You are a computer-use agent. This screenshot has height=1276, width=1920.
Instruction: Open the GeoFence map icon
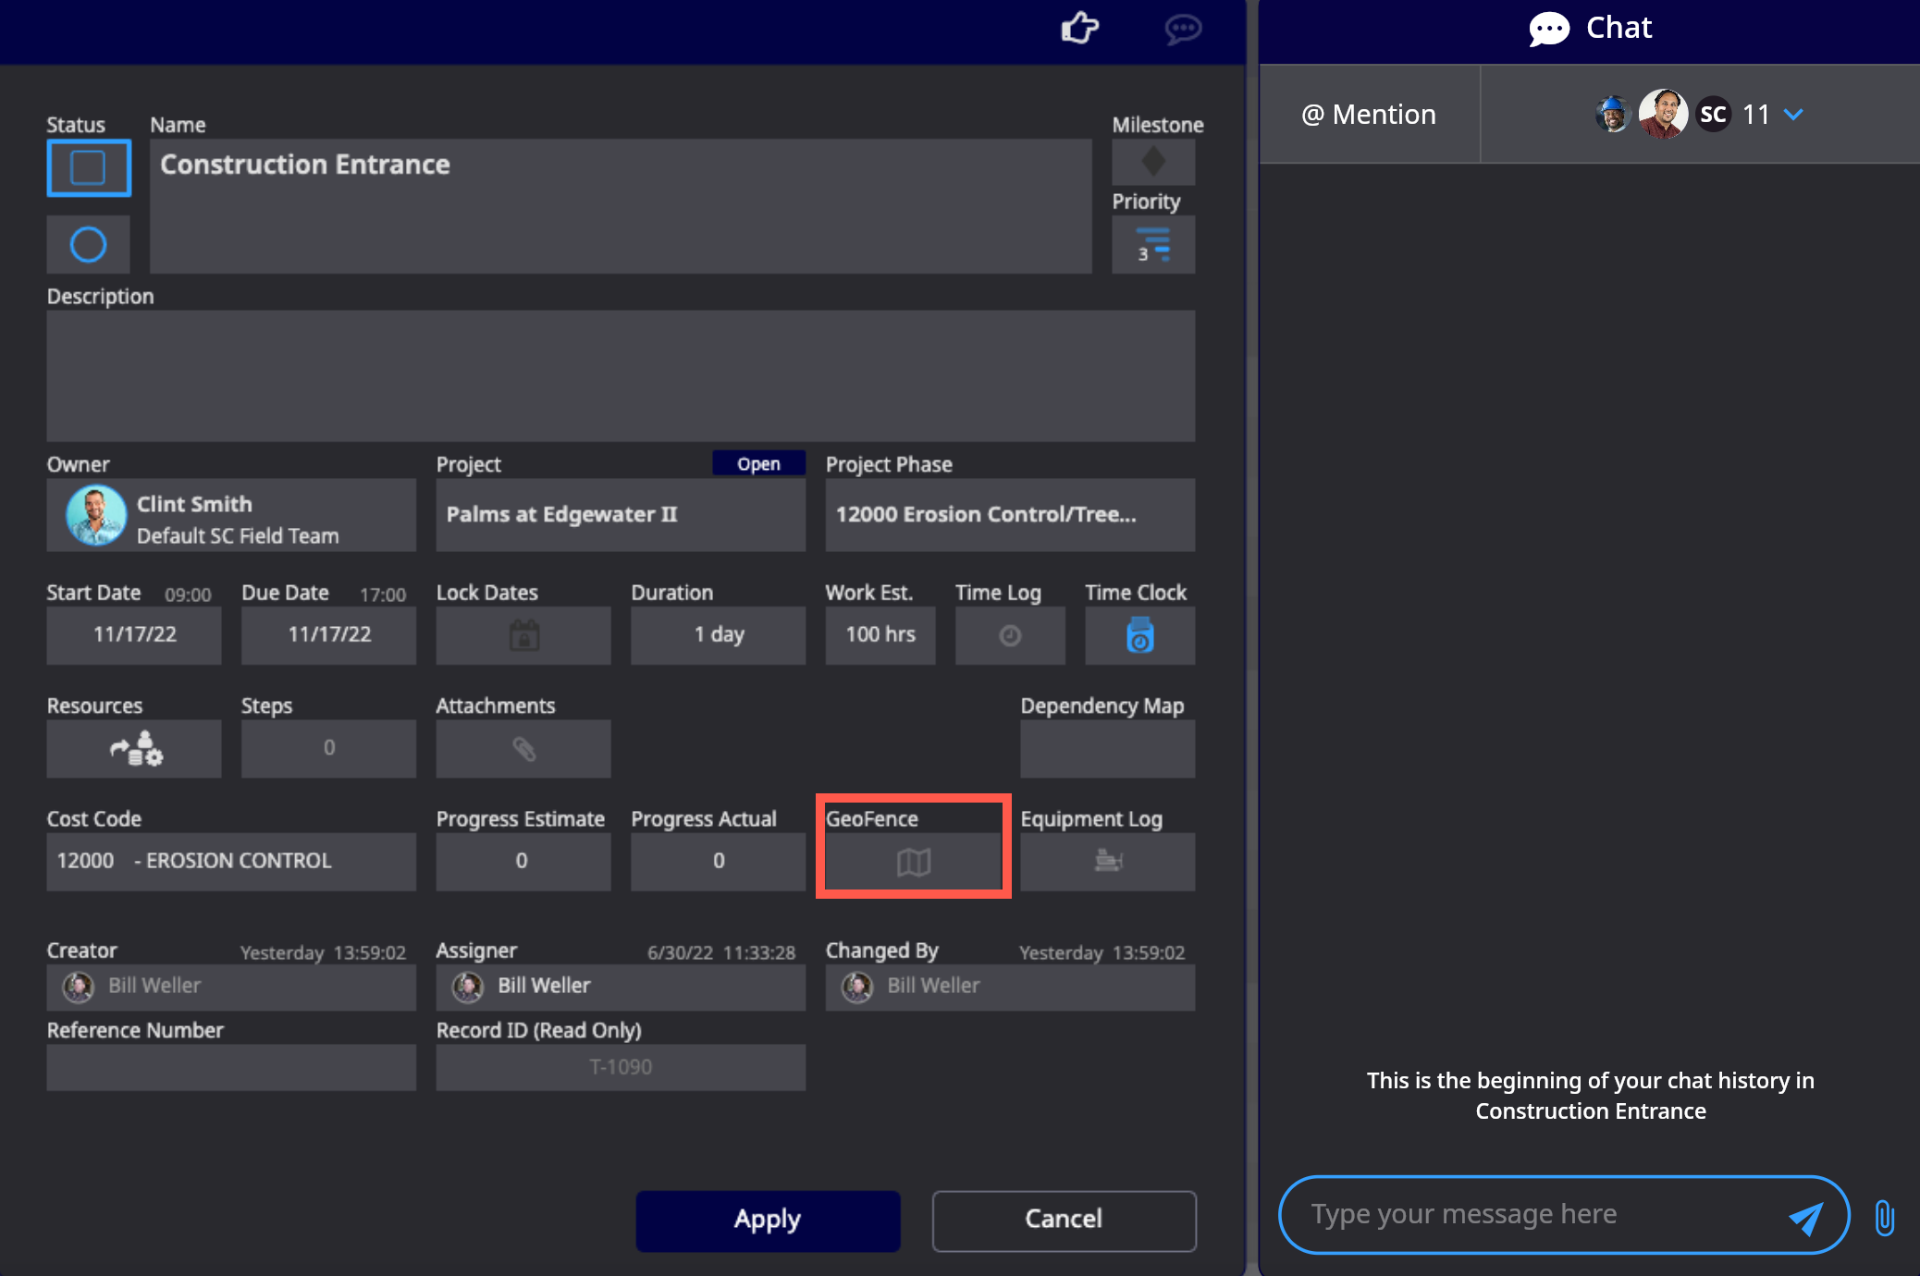coord(913,862)
